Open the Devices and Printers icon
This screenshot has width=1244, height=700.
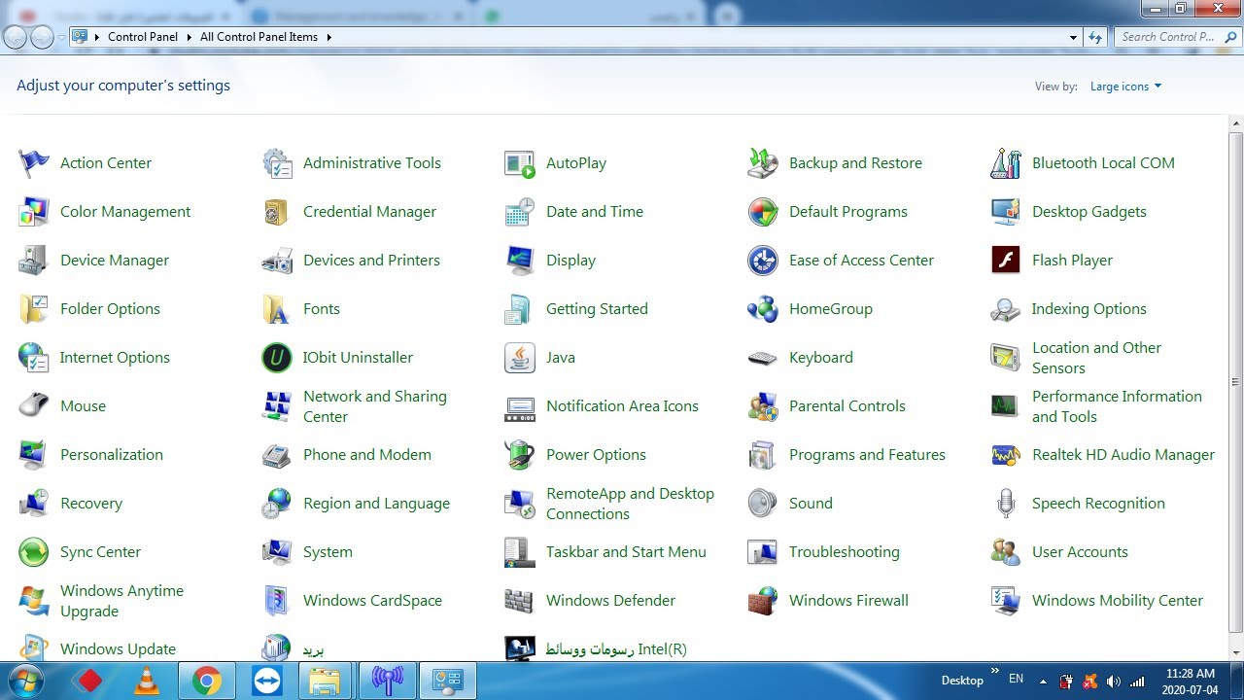click(x=277, y=261)
